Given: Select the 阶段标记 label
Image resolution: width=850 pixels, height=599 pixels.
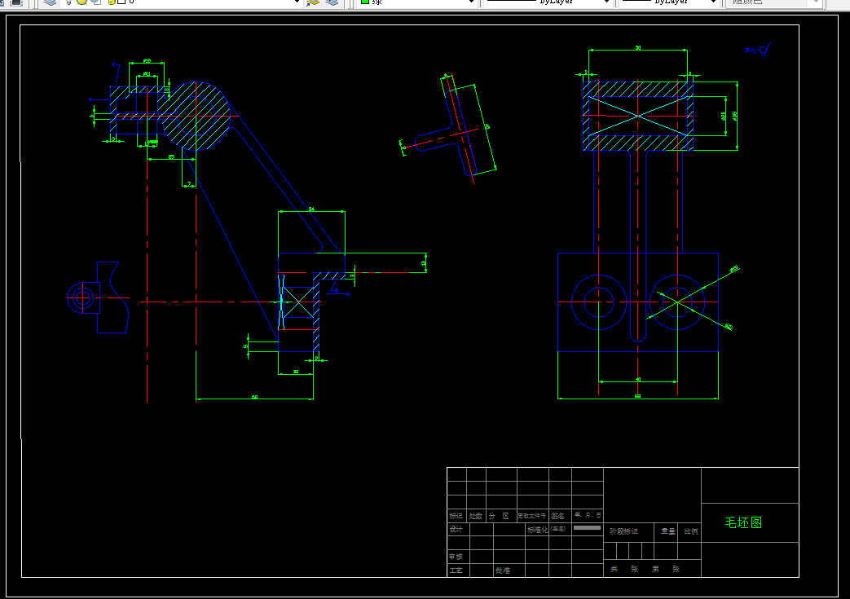Looking at the screenshot, I should 623,531.
